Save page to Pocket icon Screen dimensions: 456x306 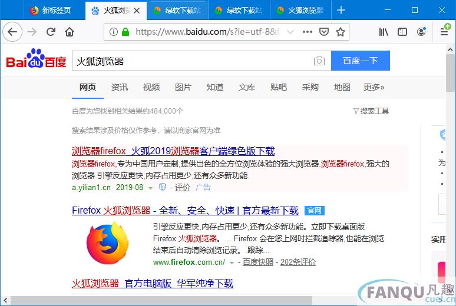click(323, 32)
